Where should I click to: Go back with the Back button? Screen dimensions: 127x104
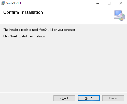click(64, 98)
